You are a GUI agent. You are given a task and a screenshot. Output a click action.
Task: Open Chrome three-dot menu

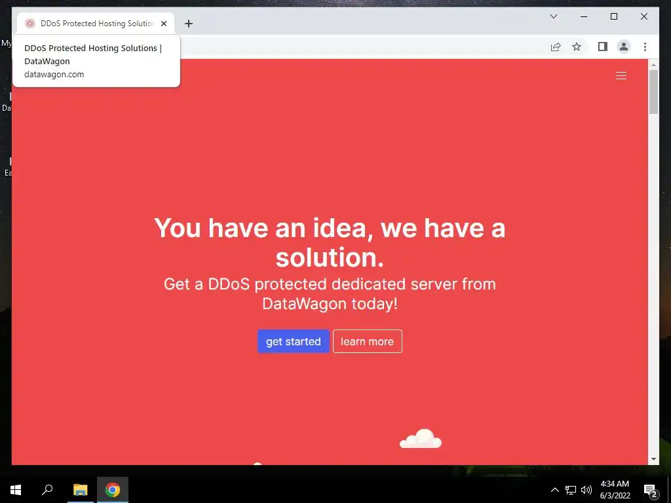tap(645, 47)
